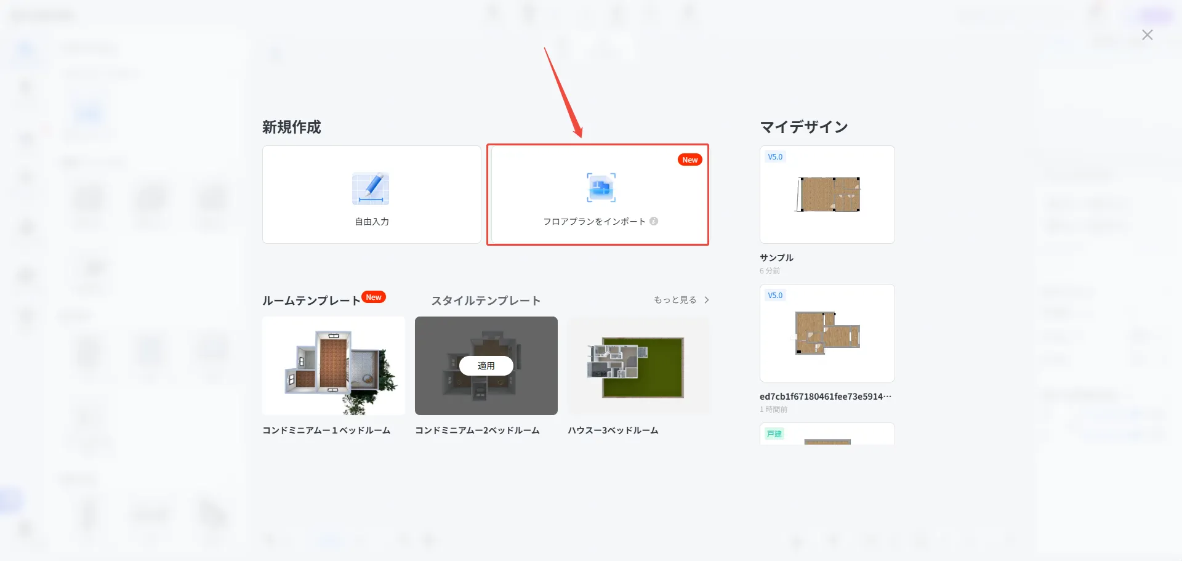Click ハウスー3ベッドルーム caption

point(613,430)
